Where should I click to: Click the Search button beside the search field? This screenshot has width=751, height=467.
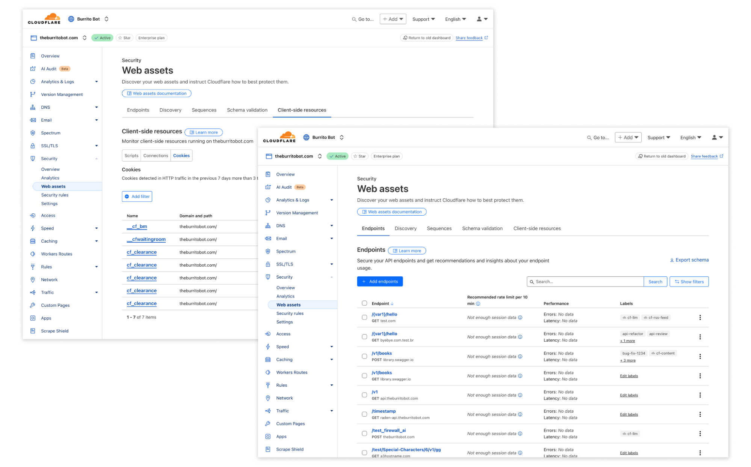655,282
